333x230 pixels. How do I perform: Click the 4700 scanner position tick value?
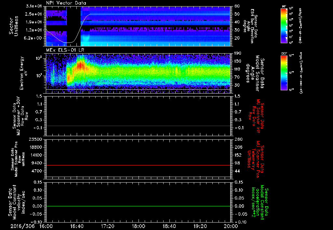click(37, 171)
